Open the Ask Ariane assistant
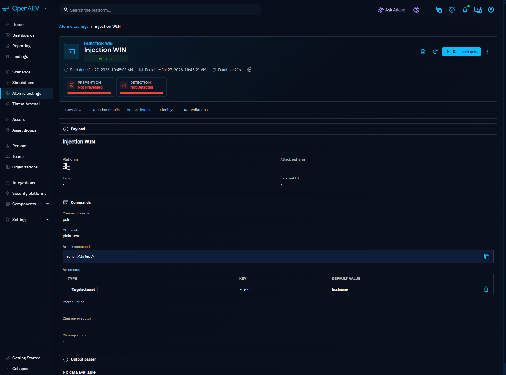 [391, 10]
